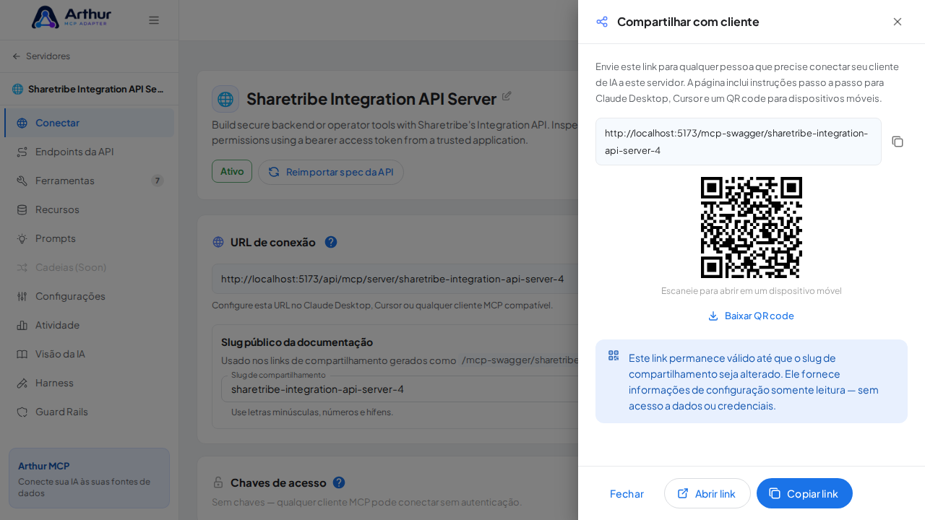
Task: Open the Ferramentas section
Action: coord(90,181)
